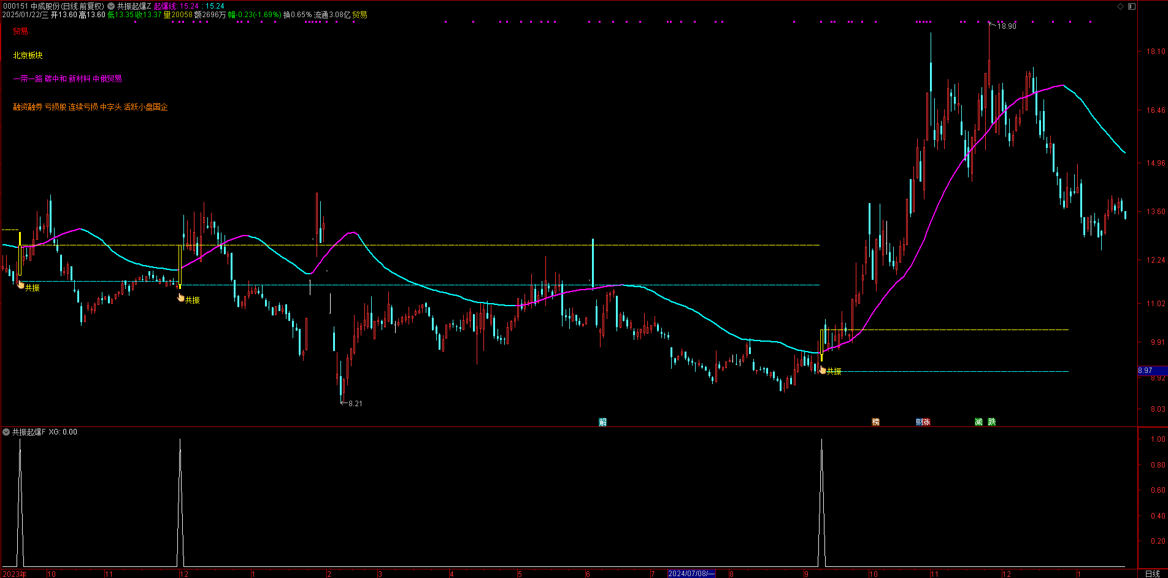This screenshot has width=1168, height=578.
Task: Click the 13.60 label on price axis
Action: 1156,212
